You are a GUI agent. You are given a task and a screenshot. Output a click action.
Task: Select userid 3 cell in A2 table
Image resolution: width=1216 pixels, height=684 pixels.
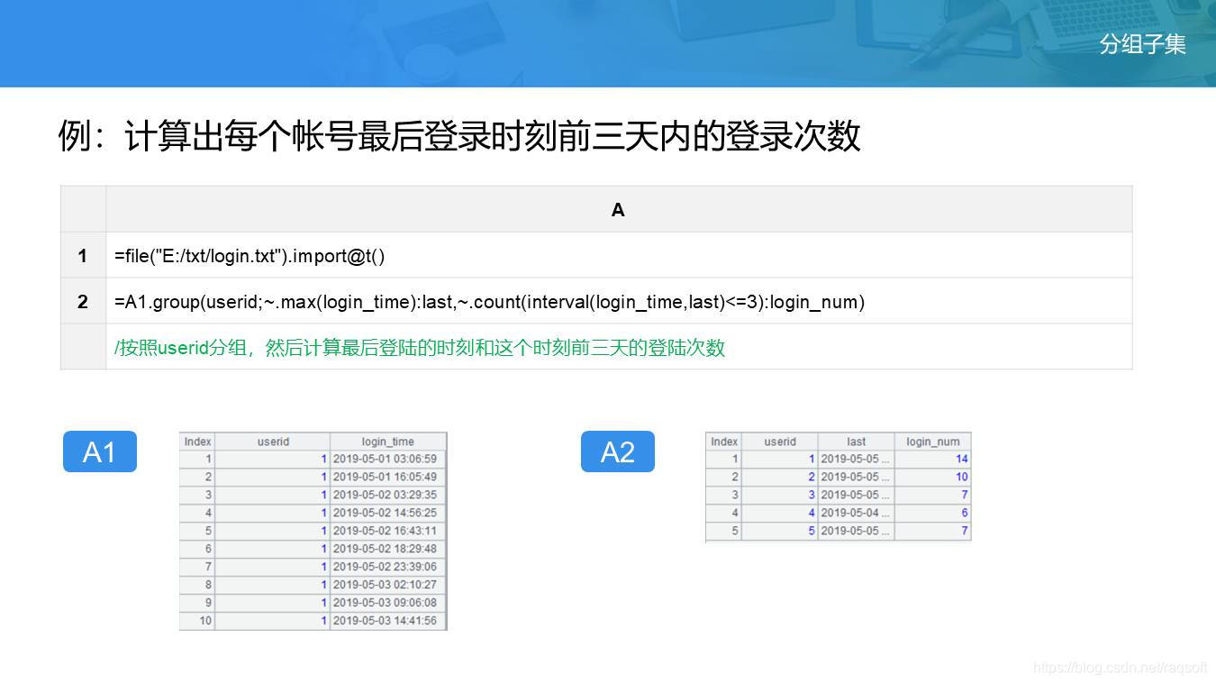(780, 495)
